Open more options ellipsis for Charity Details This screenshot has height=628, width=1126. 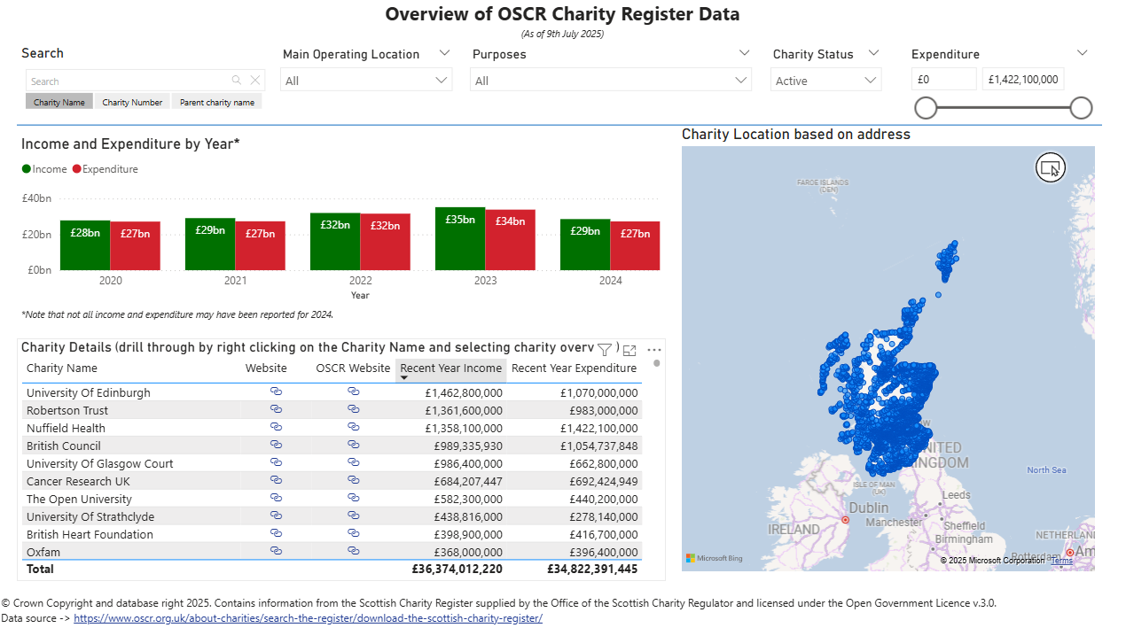pos(654,350)
